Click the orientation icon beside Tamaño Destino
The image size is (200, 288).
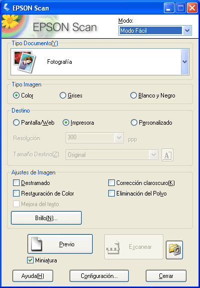pyautogui.click(x=167, y=155)
